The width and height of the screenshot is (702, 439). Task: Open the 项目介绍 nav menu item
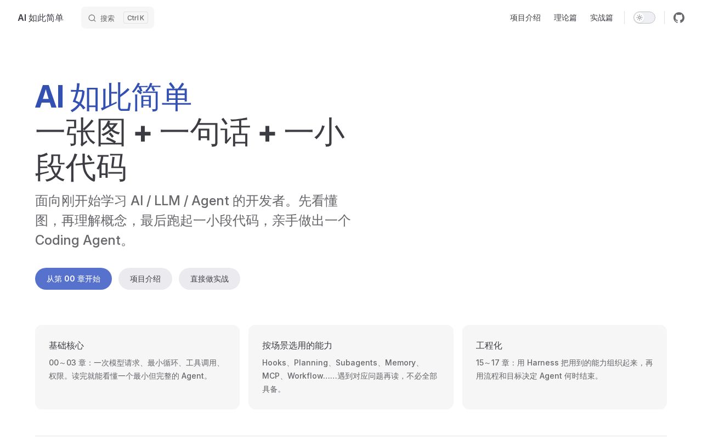point(525,18)
